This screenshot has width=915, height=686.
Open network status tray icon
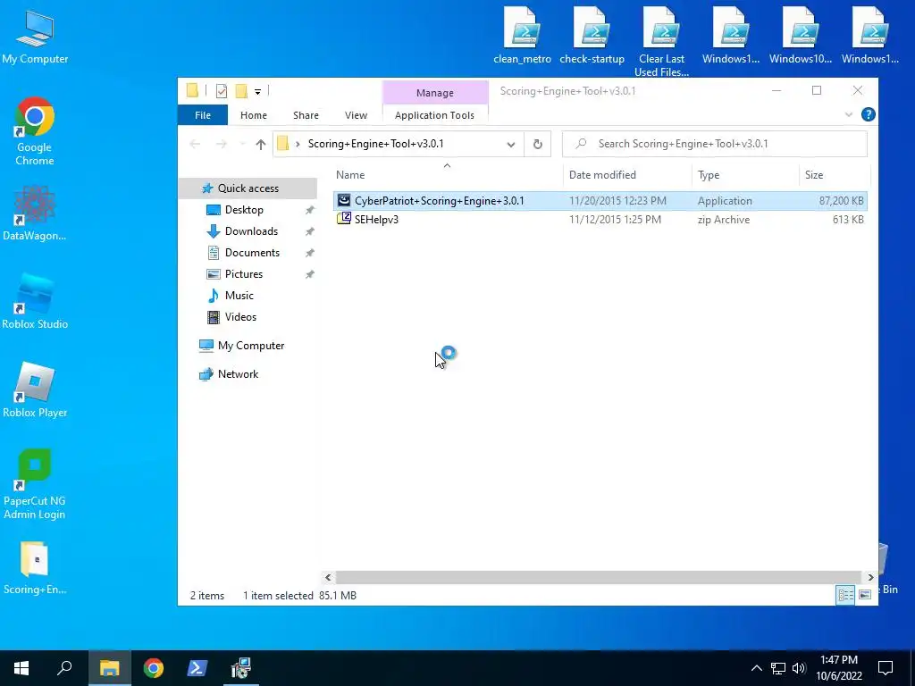coord(778,668)
